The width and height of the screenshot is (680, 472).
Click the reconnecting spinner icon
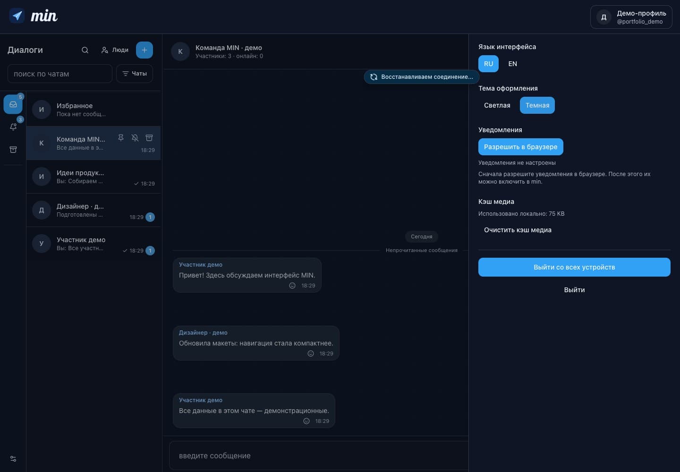click(374, 77)
